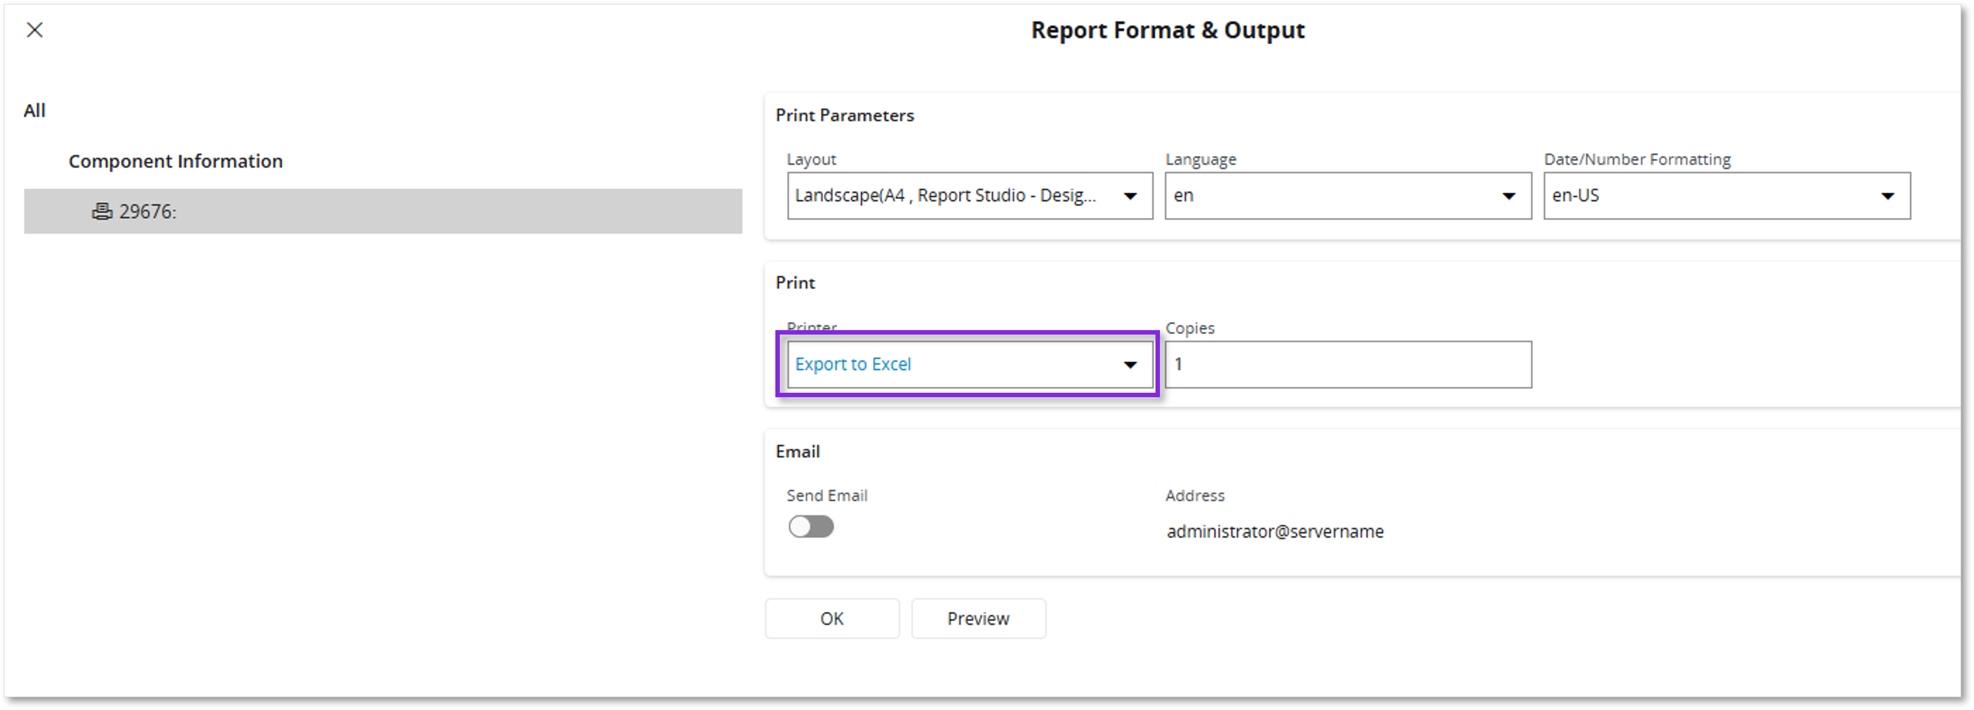1974x710 pixels.
Task: Select the Component Information group
Action: 176,161
